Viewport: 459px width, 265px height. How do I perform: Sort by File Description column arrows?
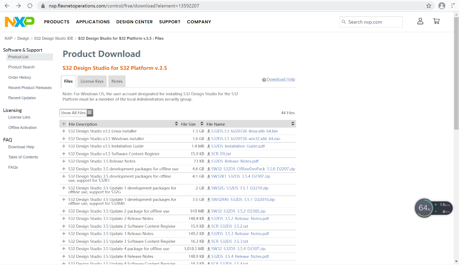point(176,124)
